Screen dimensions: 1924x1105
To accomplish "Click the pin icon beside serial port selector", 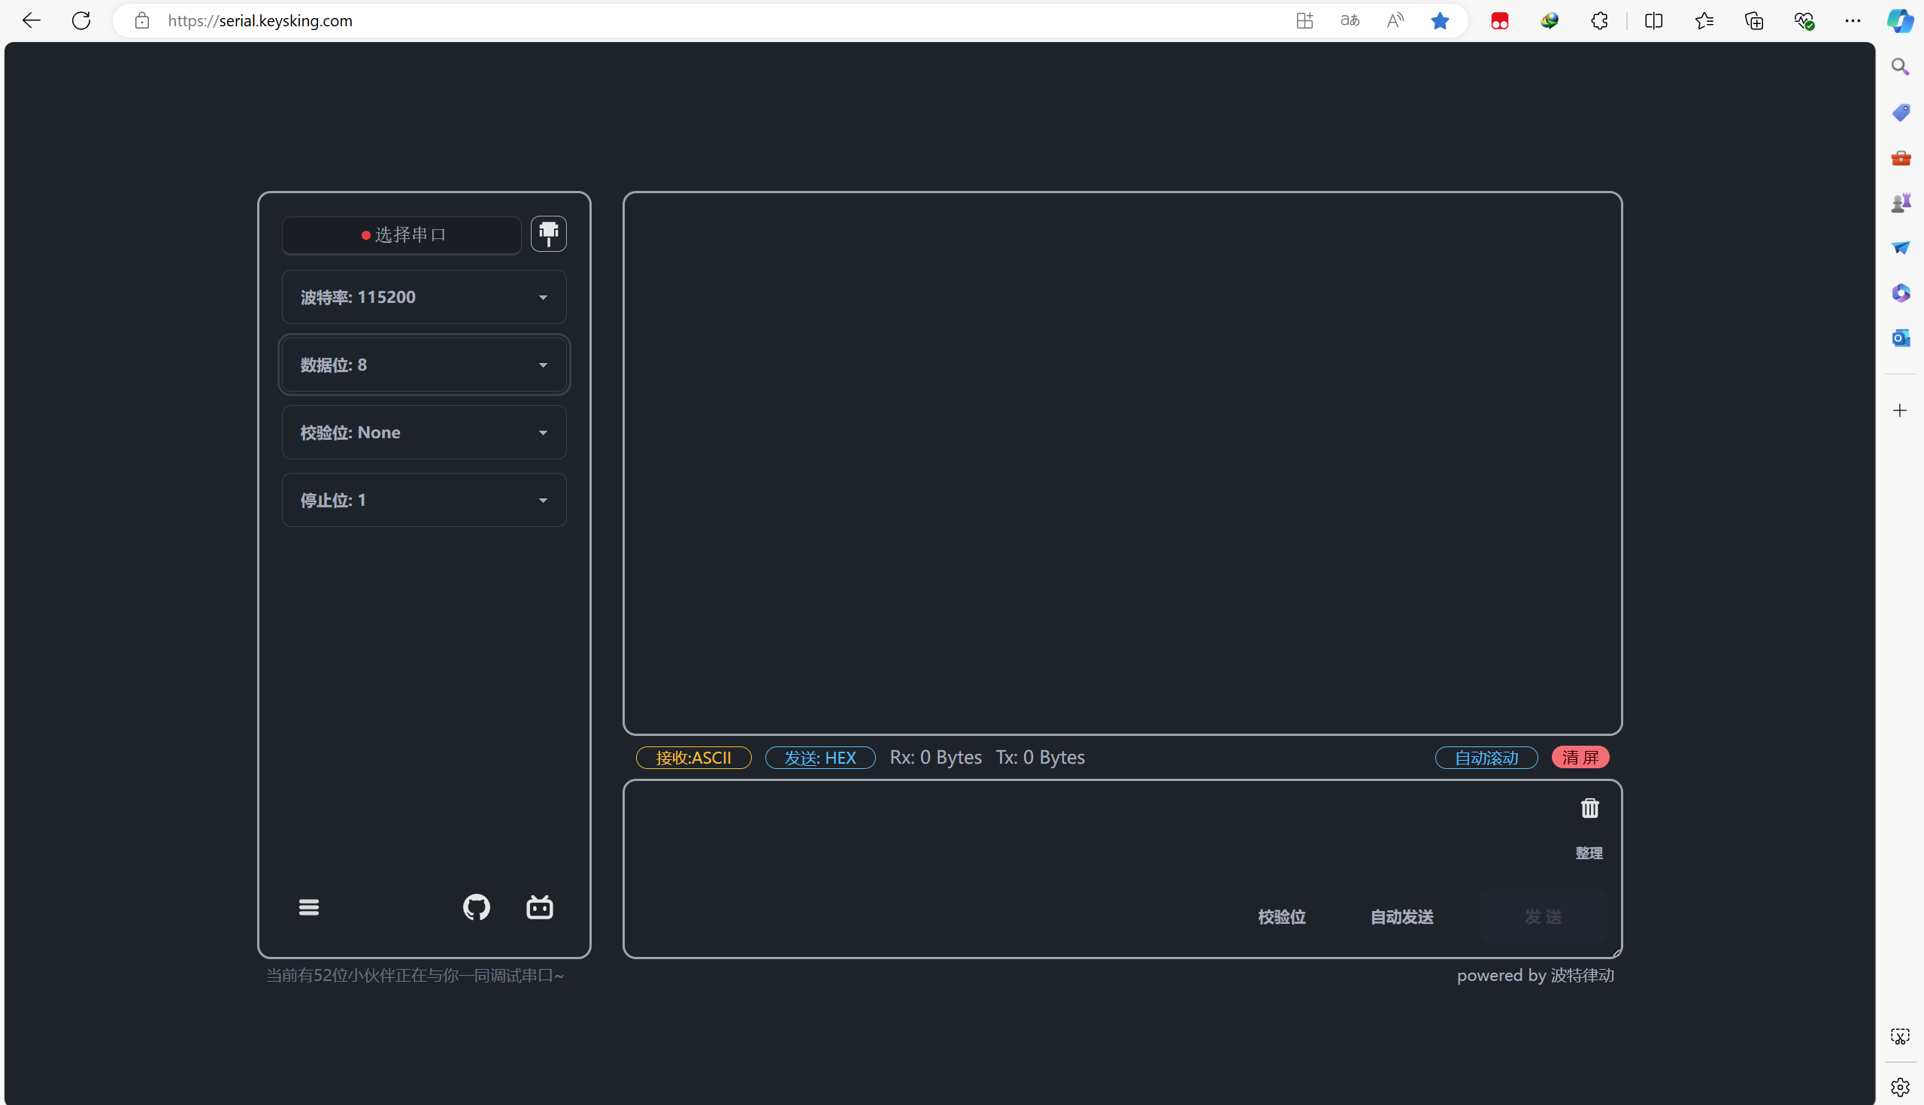I will click(x=548, y=234).
